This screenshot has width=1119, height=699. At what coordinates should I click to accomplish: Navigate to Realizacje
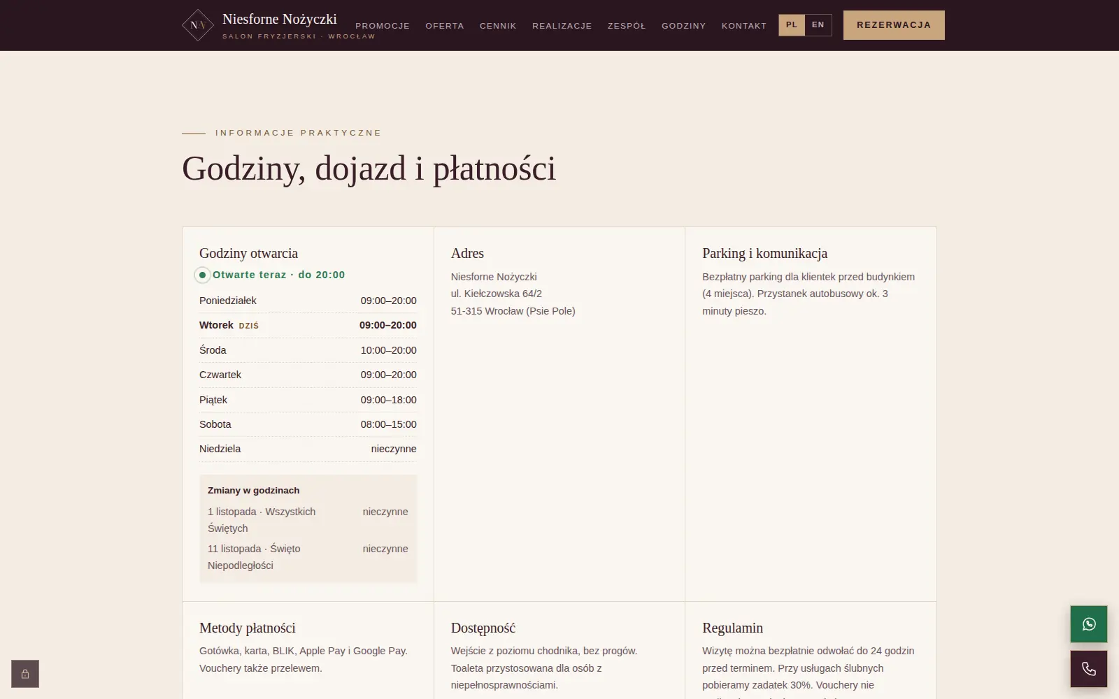click(562, 26)
